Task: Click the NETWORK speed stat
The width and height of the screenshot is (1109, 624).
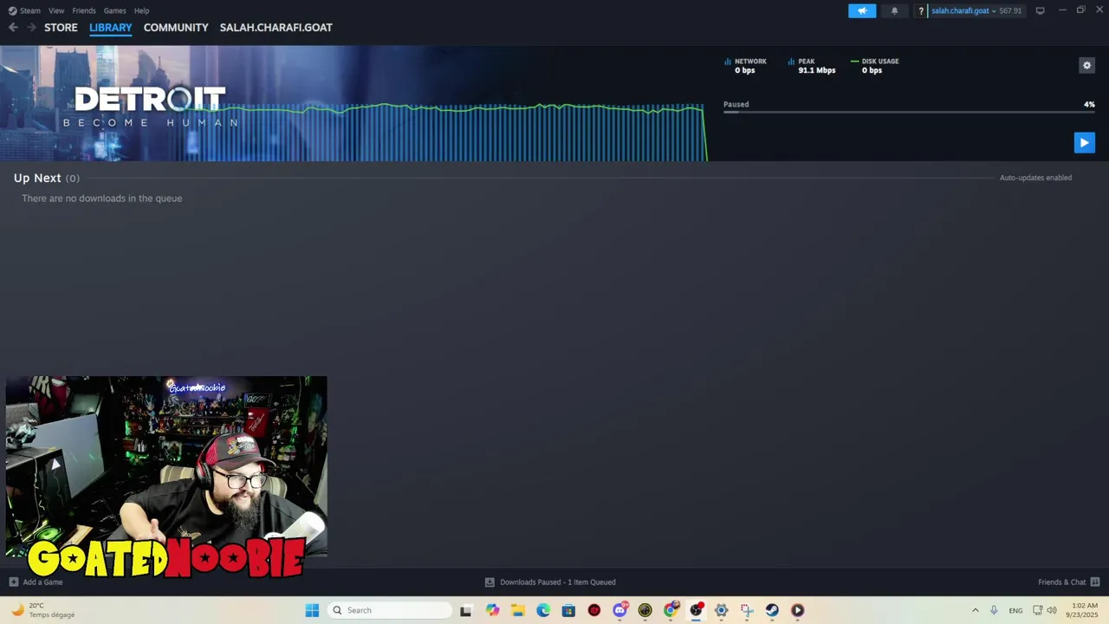Action: click(746, 66)
